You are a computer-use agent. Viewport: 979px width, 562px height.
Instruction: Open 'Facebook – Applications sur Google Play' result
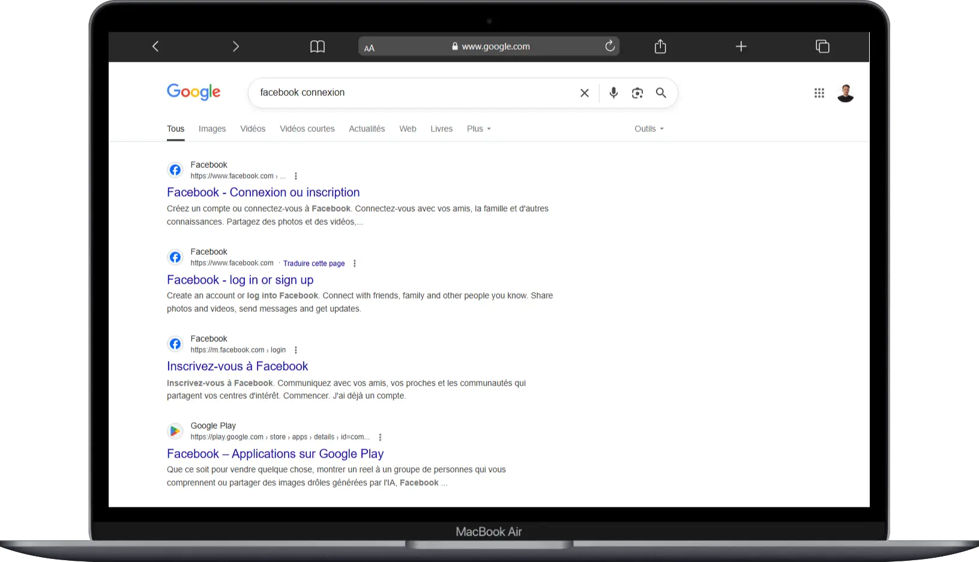click(276, 454)
